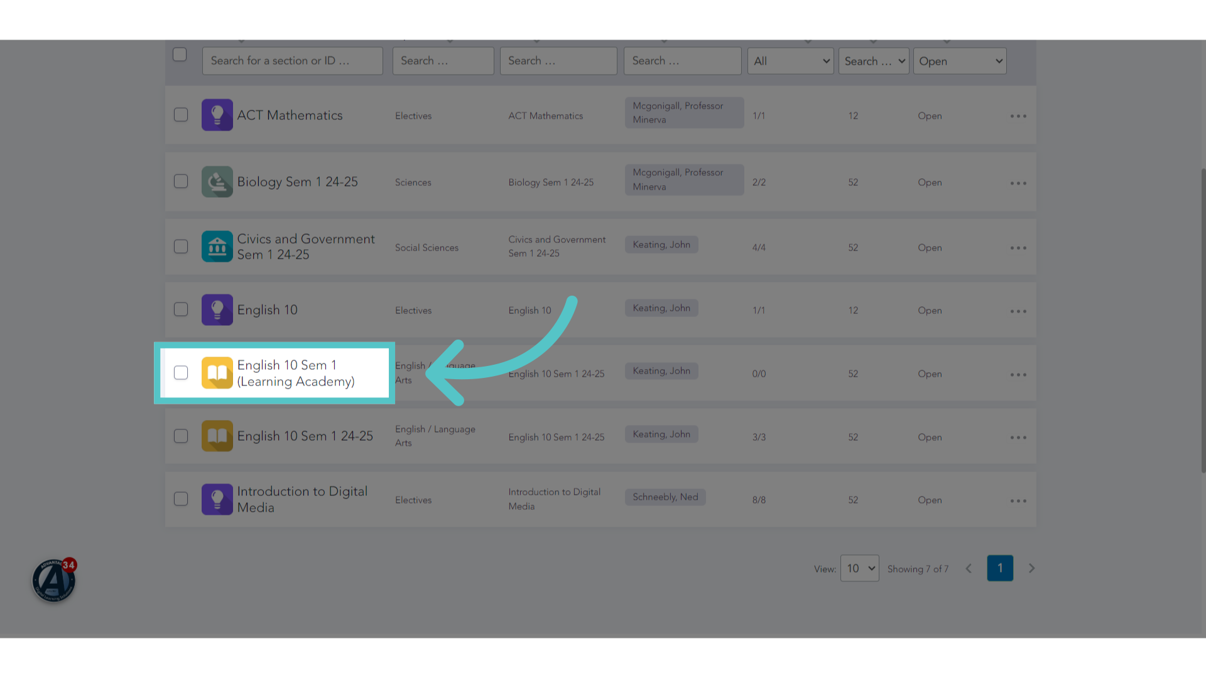Tick the Biology Sem 1 24-25 checkbox

(x=181, y=181)
